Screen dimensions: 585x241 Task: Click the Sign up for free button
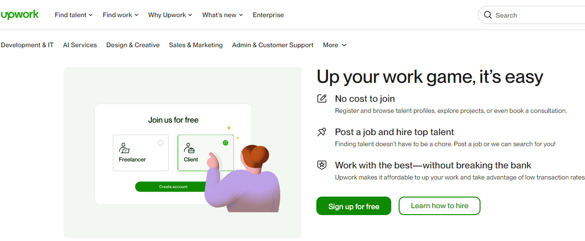pyautogui.click(x=354, y=206)
